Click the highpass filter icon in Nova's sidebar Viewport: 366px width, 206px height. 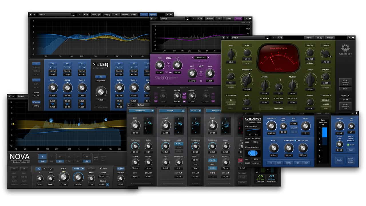click(x=14, y=169)
